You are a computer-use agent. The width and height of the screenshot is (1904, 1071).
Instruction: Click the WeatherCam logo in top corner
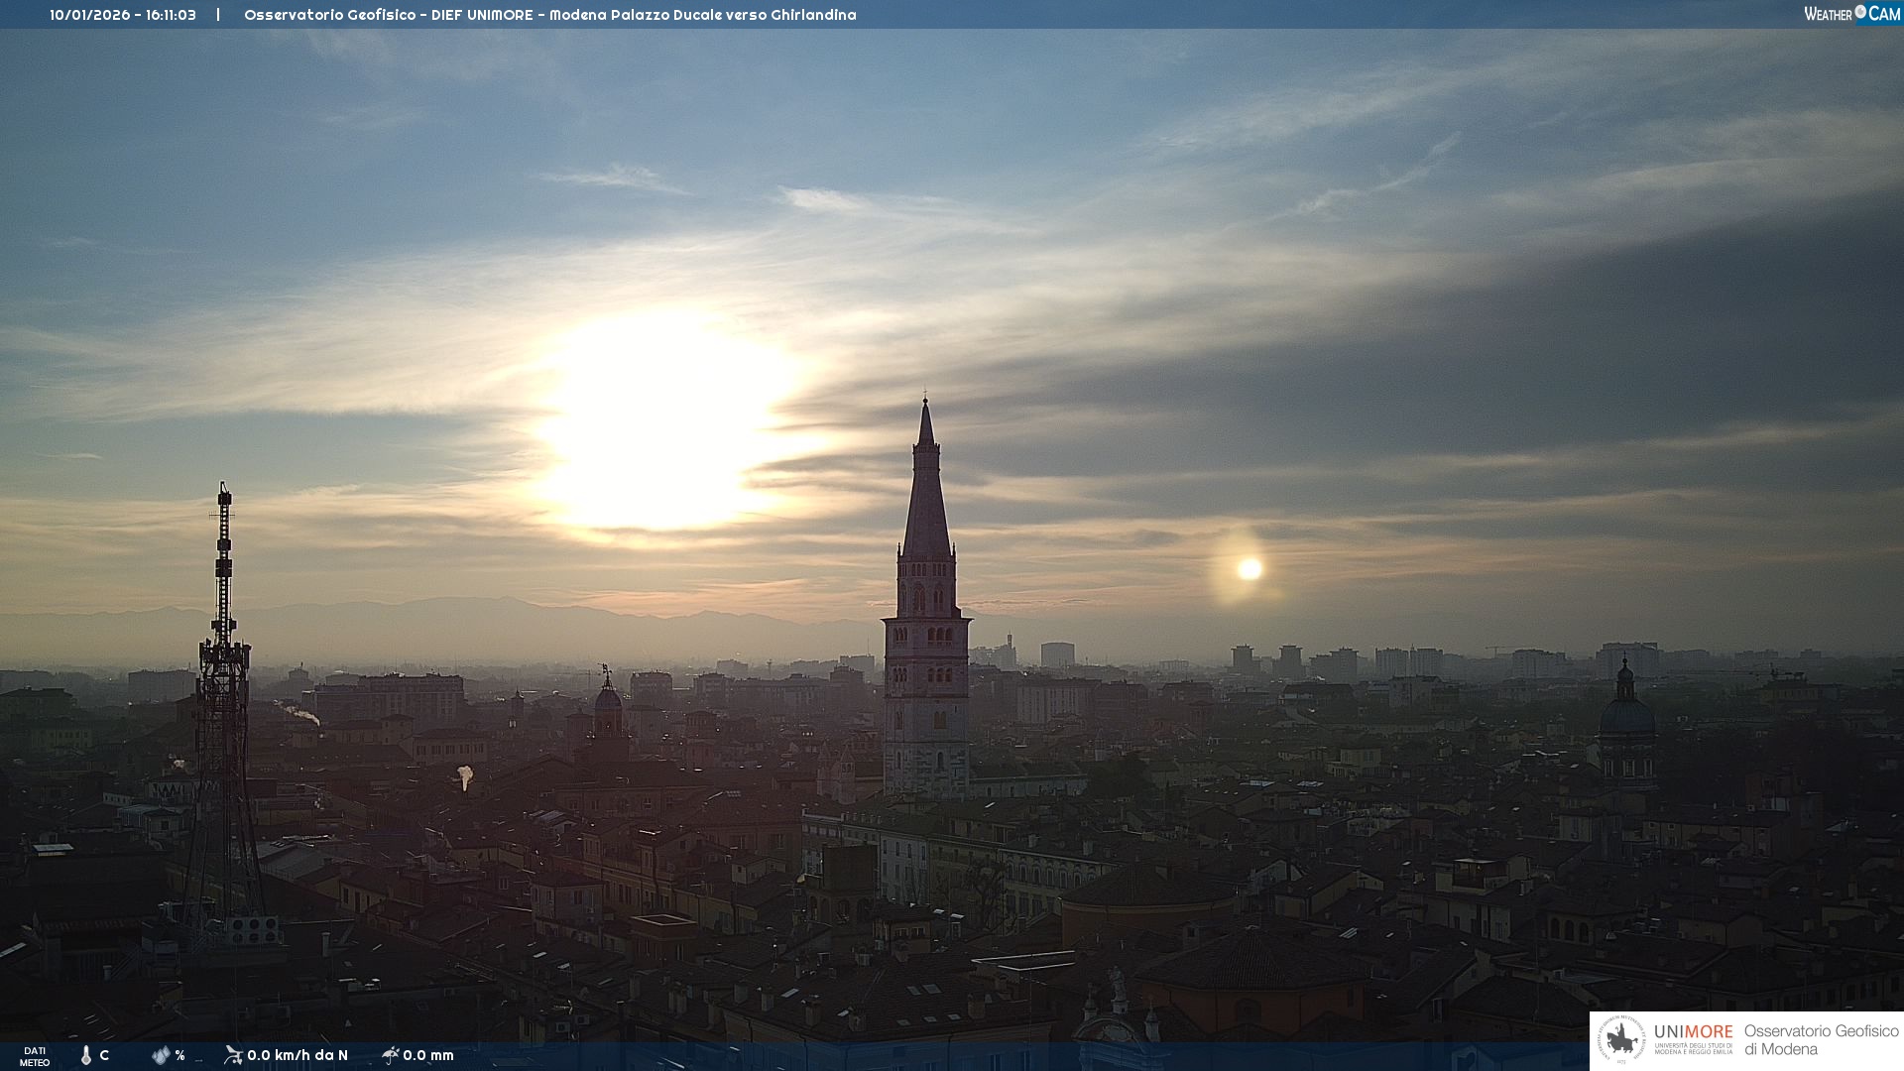1851,14
